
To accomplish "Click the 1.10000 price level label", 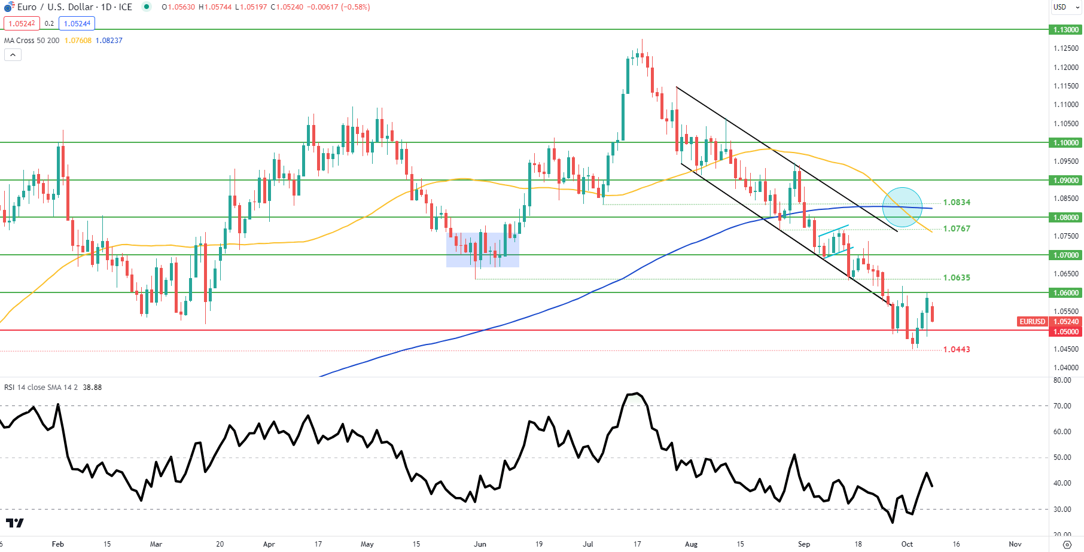I will pyautogui.click(x=1066, y=142).
